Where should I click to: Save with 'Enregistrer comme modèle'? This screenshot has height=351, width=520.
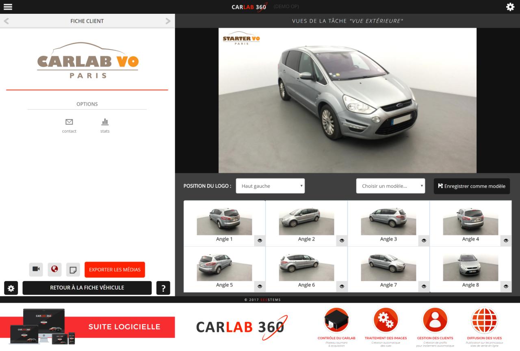tap(472, 186)
